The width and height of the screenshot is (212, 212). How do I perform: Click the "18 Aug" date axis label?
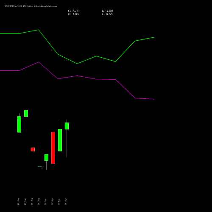coord(18,201)
